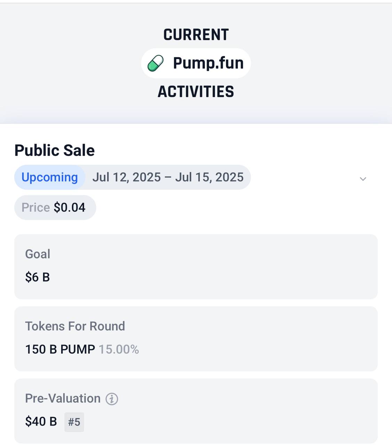Select the $6 B goal value
Screen dimensions: 392x445
pos(38,277)
